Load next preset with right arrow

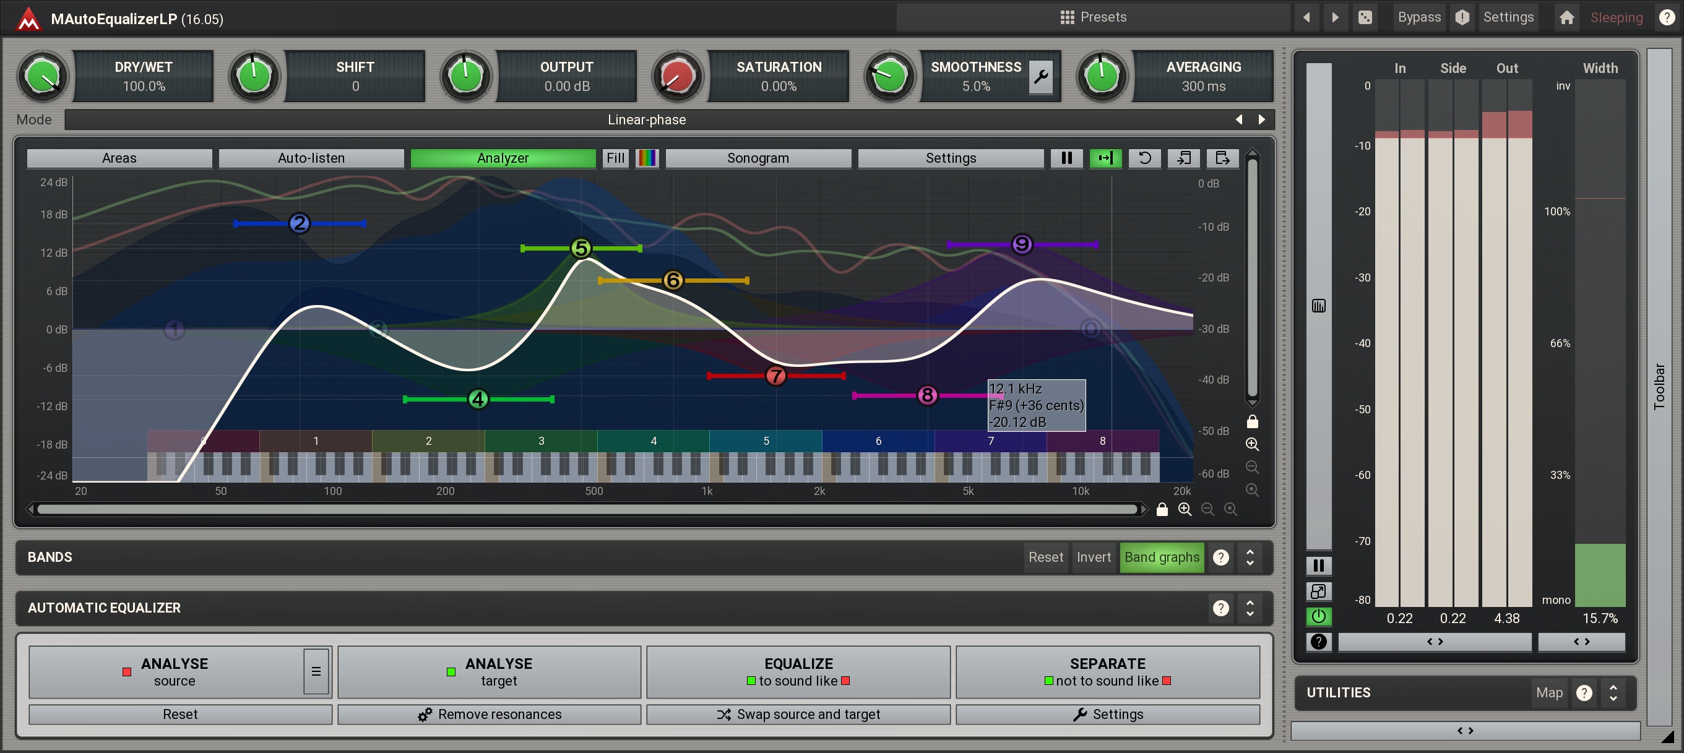click(1335, 18)
